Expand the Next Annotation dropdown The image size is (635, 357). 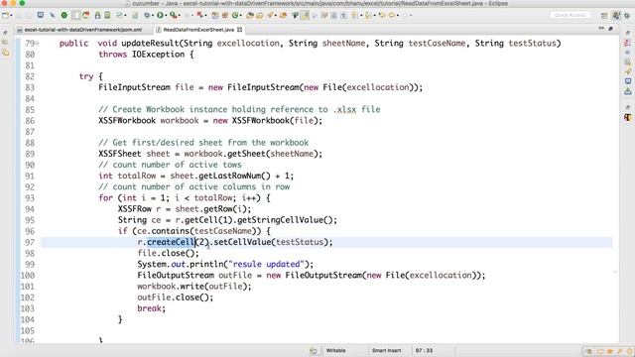point(361,16)
